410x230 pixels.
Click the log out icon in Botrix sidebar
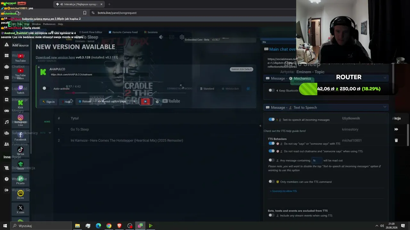[6, 190]
